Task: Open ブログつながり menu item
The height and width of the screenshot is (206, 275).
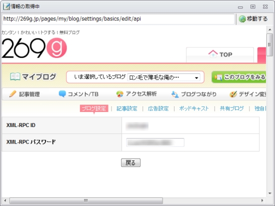Action: click(x=194, y=94)
